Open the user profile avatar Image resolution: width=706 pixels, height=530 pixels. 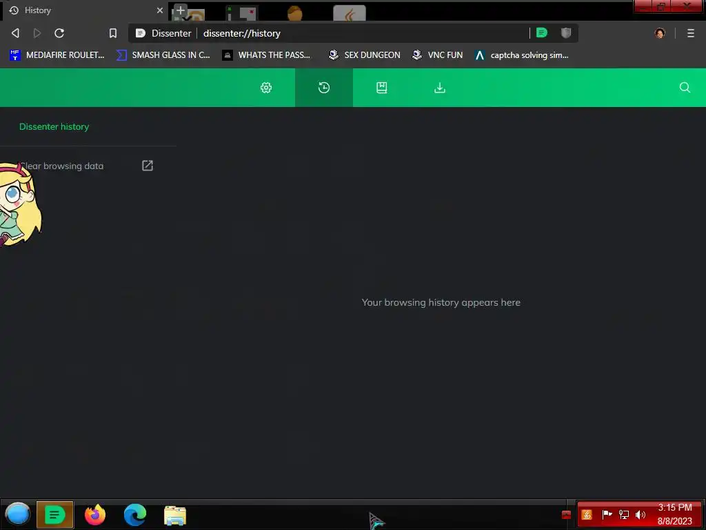coord(660,33)
